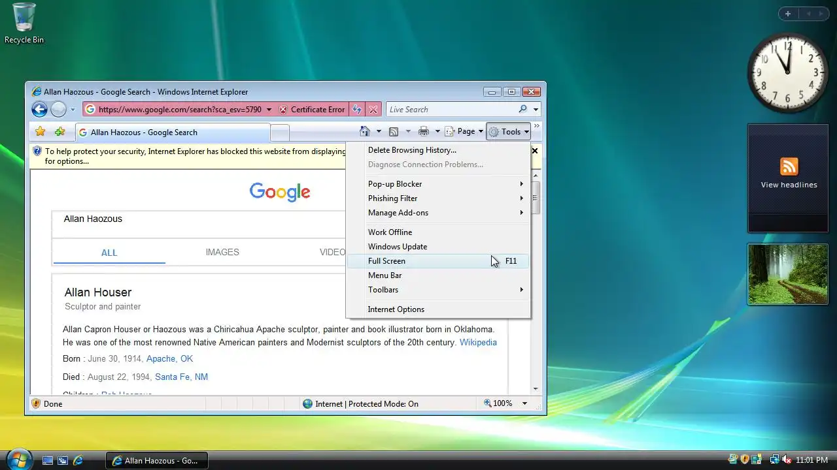Click the Stop loading icon

[x=373, y=110]
